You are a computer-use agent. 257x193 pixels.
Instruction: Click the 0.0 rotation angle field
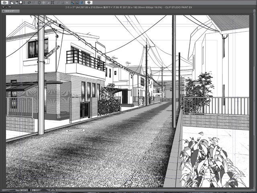[x=34, y=190]
